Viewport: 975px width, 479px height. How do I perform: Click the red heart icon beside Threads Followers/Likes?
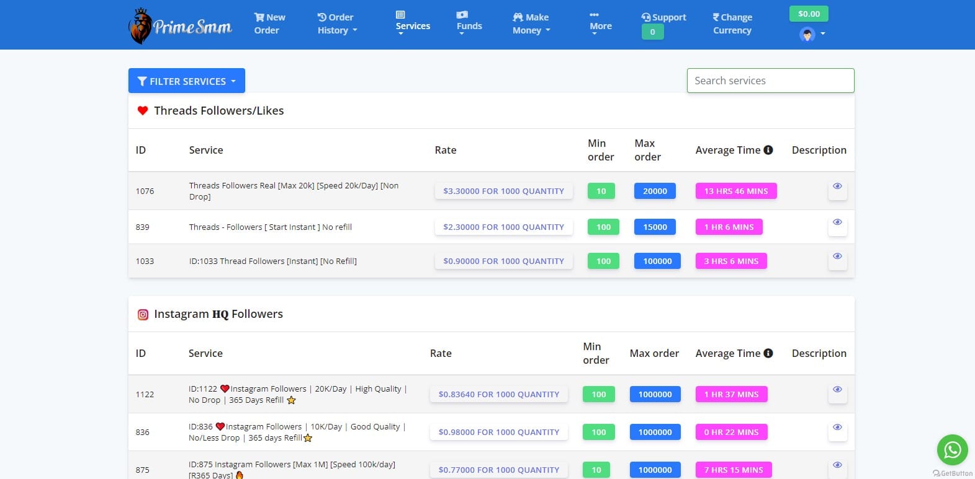(x=143, y=111)
